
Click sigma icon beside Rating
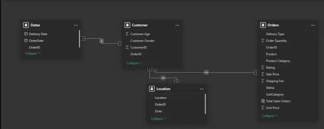[x=263, y=67]
